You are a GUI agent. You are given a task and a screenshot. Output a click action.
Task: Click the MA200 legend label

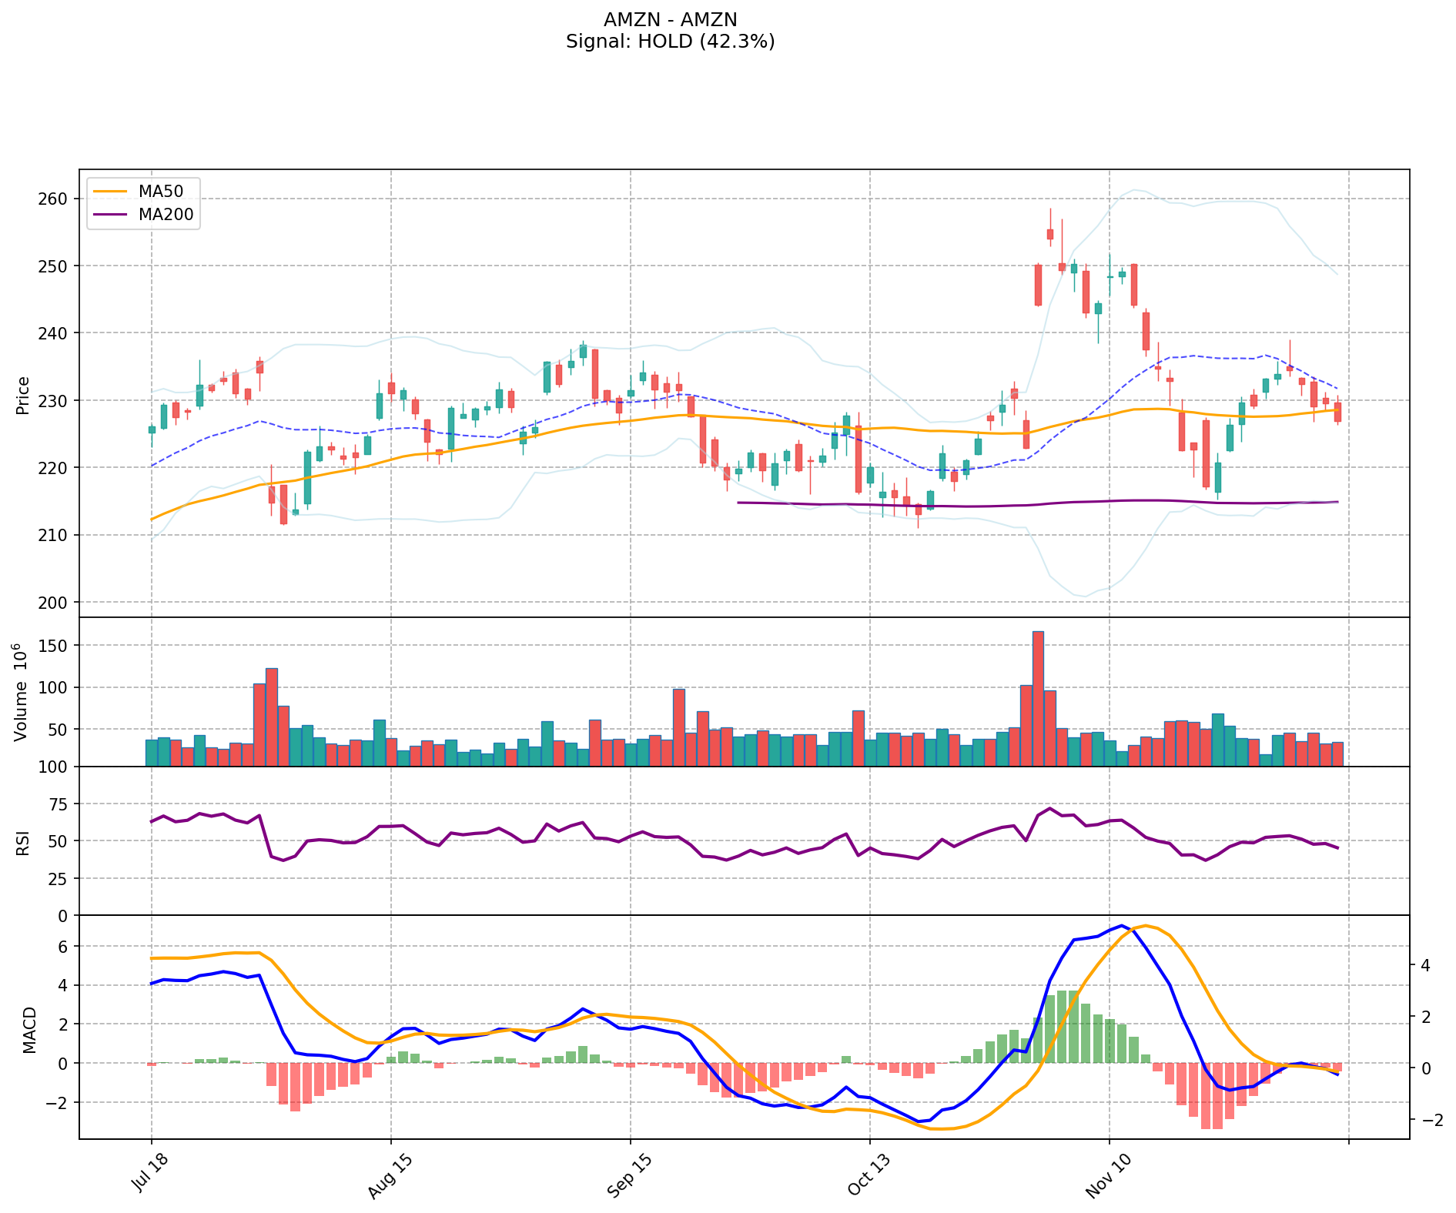[x=166, y=216]
